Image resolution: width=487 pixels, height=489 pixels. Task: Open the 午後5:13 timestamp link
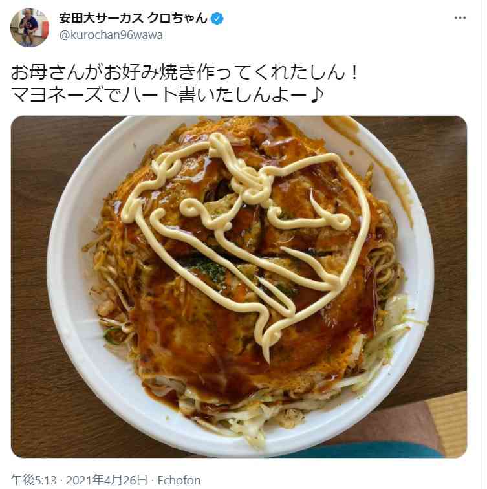point(34,480)
